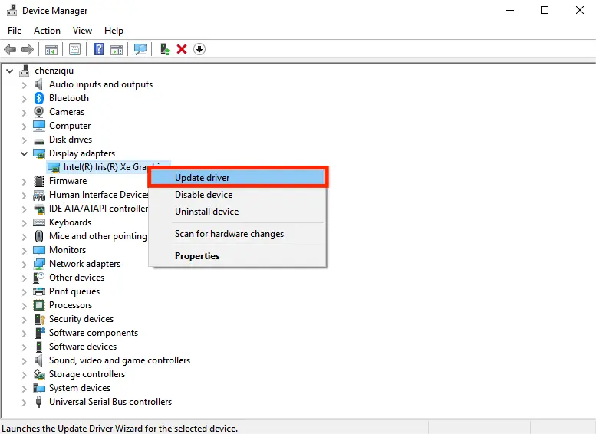Image resolution: width=596 pixels, height=434 pixels.
Task: Expand the Other devices chevron
Action: 25,278
